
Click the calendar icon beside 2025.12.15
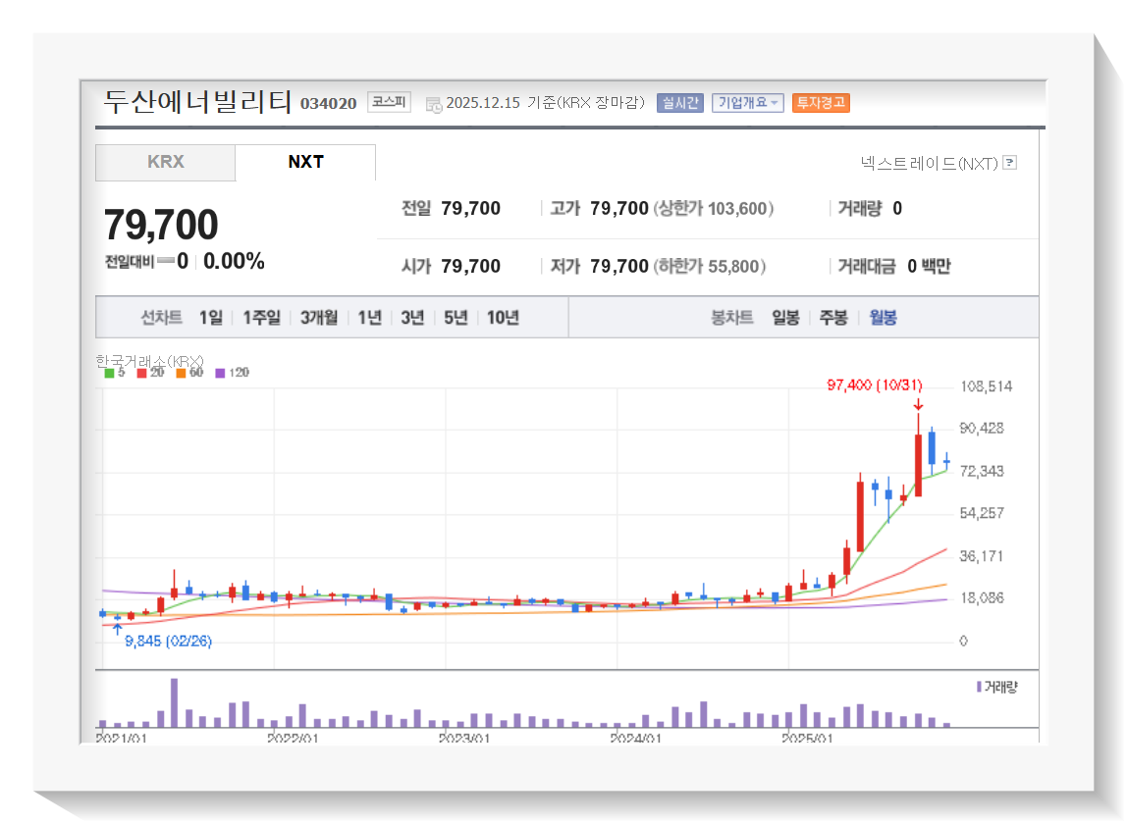click(433, 105)
